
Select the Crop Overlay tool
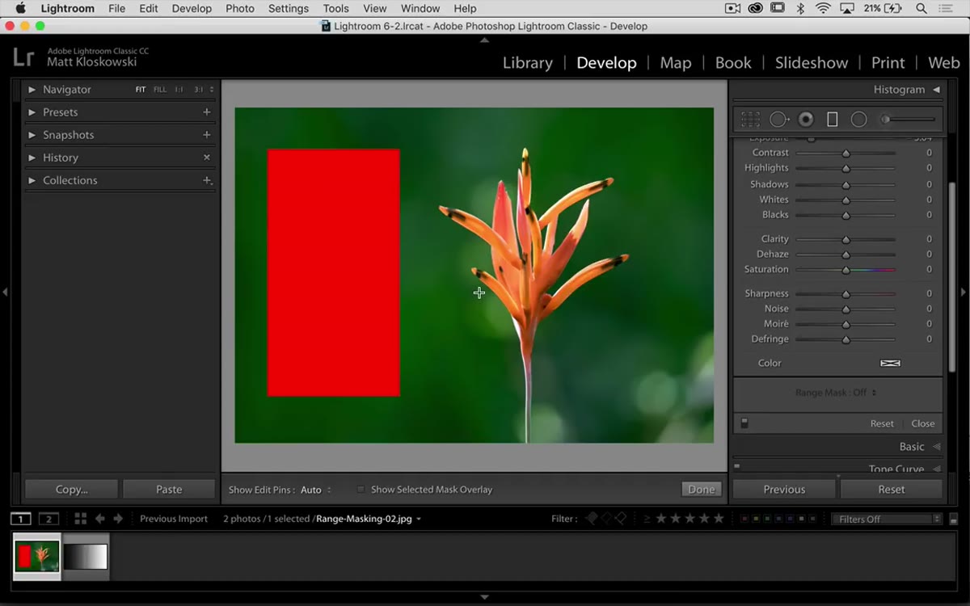pyautogui.click(x=750, y=120)
